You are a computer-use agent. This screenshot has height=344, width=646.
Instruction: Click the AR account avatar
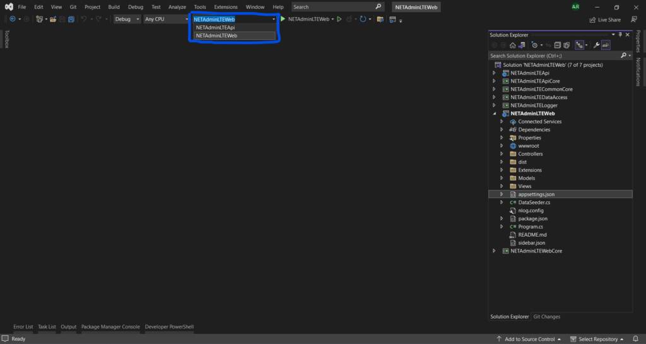[575, 6]
